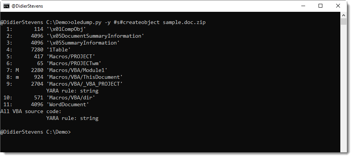Click the @DidierStevens title bar text
Screen dimensions: 353x158
click(x=28, y=6)
